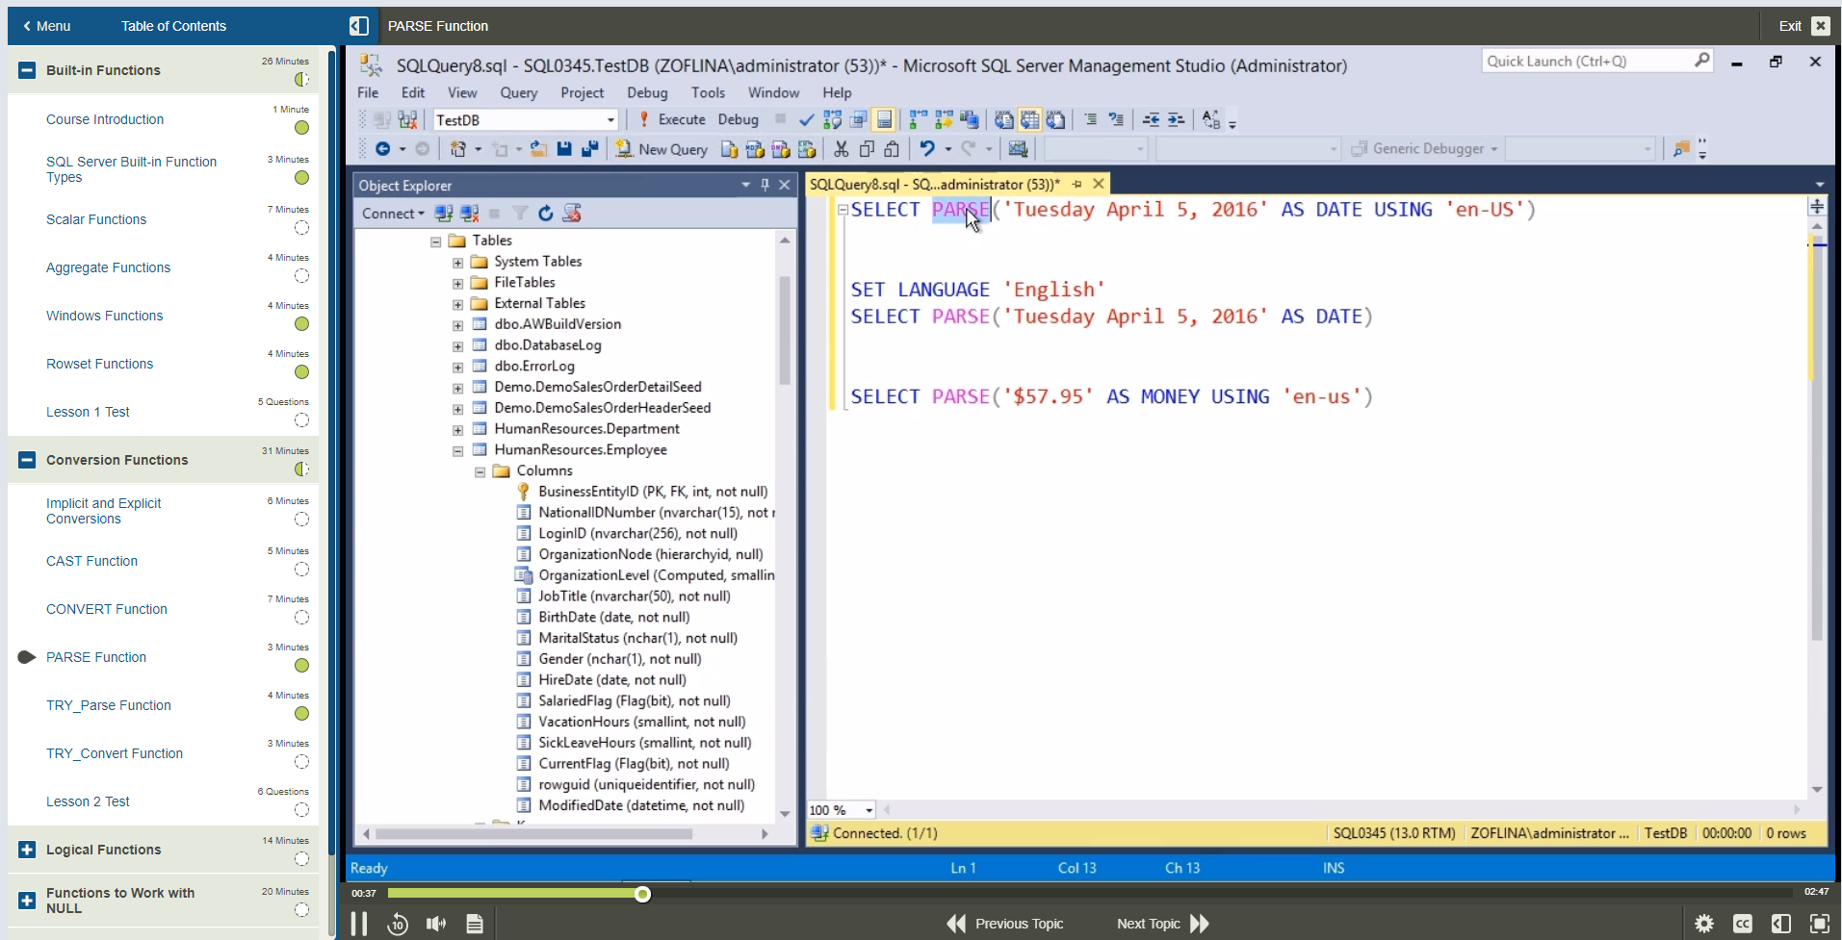Toggle the auto-hide pin on Object Explorer

click(765, 185)
